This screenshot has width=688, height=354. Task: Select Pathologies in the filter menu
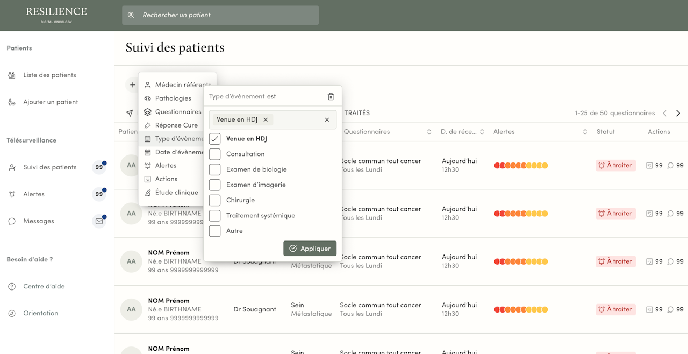tap(173, 98)
